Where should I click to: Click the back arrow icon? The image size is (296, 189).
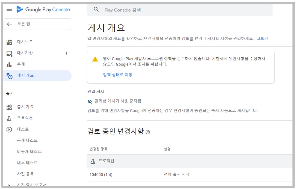9,24
